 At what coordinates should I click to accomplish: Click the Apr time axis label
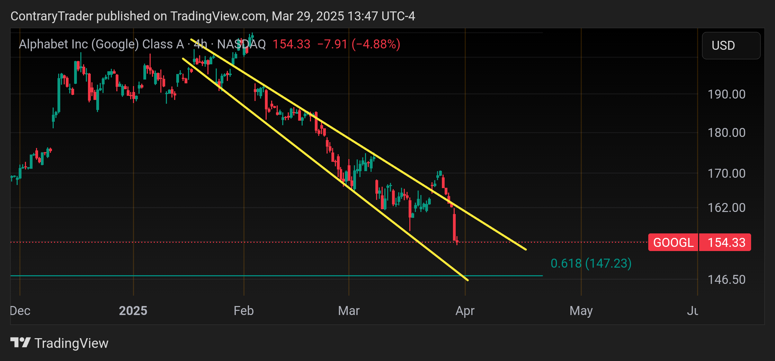(x=465, y=311)
